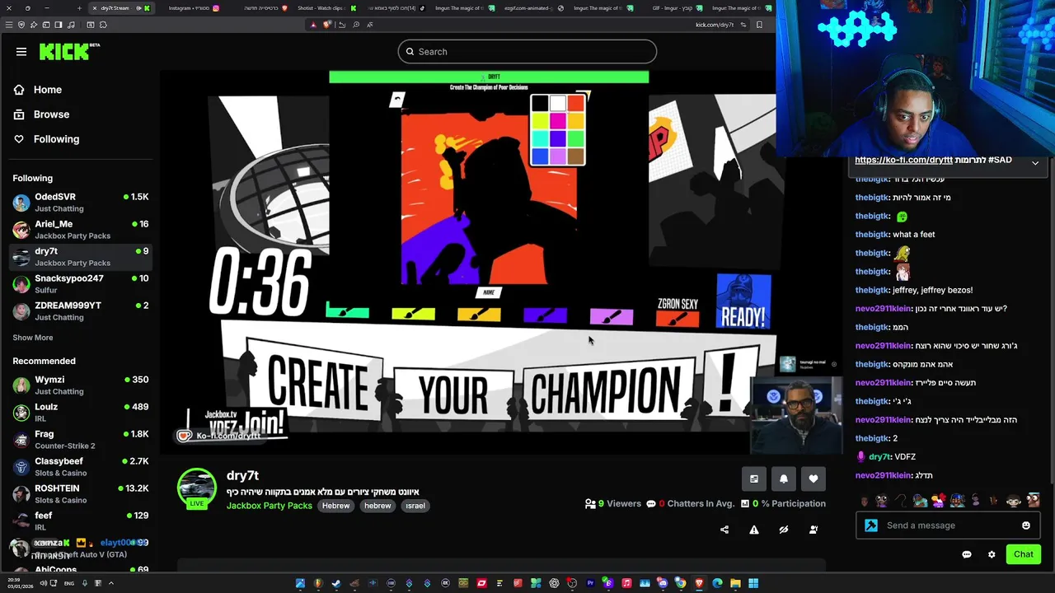
Task: Click the notification bell for dry7t
Action: (784, 479)
